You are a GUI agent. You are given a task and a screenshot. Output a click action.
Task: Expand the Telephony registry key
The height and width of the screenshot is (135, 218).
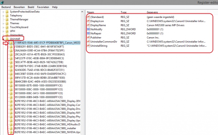pos(3,15)
